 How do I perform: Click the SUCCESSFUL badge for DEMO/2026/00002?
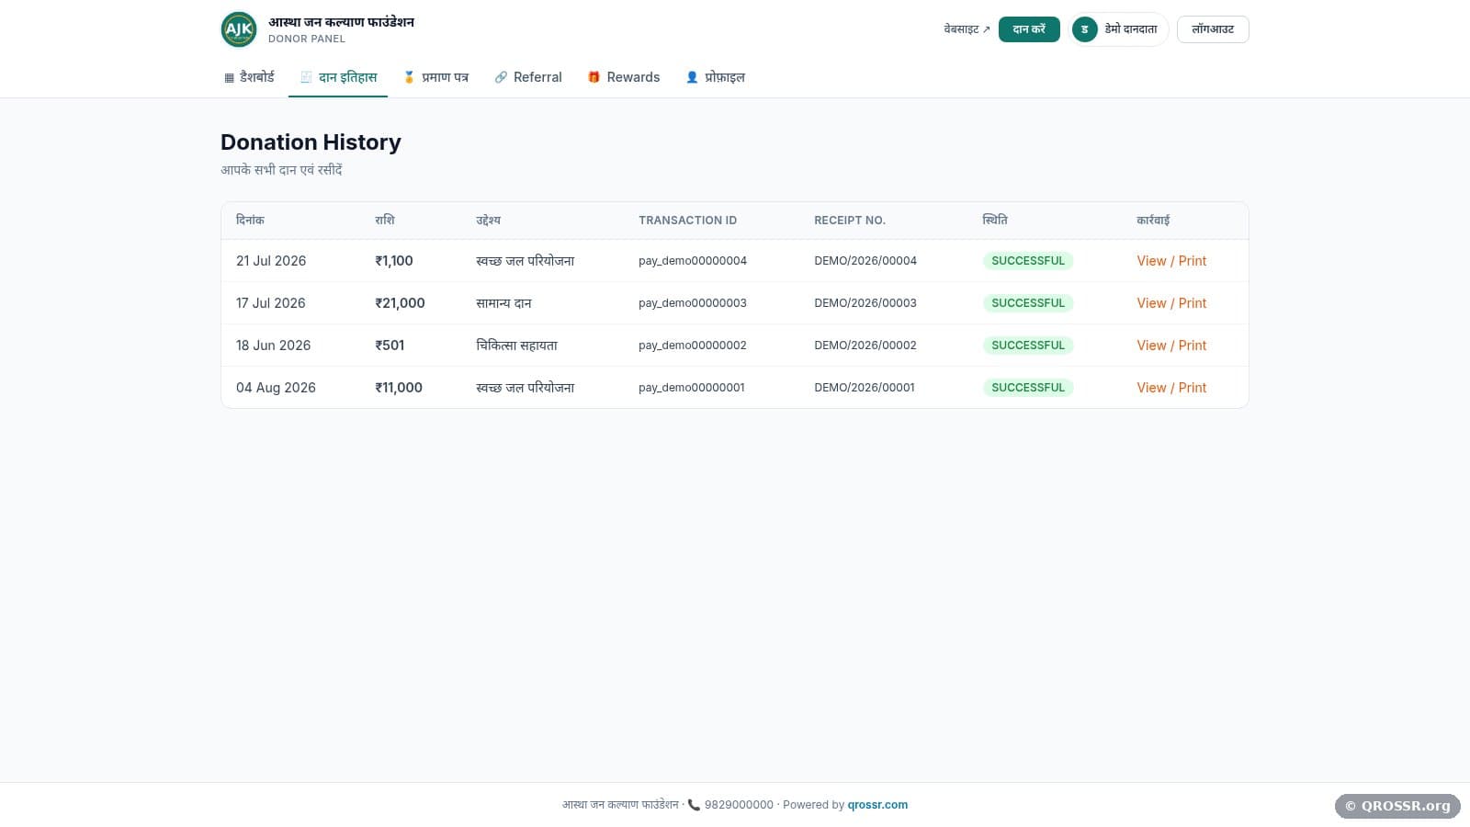click(1028, 346)
